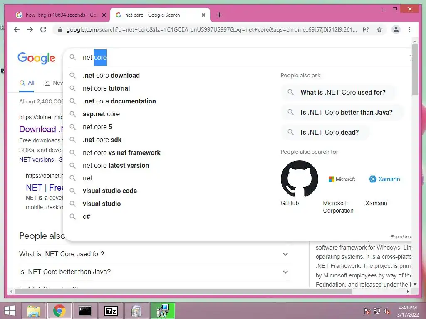The image size is (426, 319).
Task: Click the Action Center flag tray icon
Action: coord(367,311)
